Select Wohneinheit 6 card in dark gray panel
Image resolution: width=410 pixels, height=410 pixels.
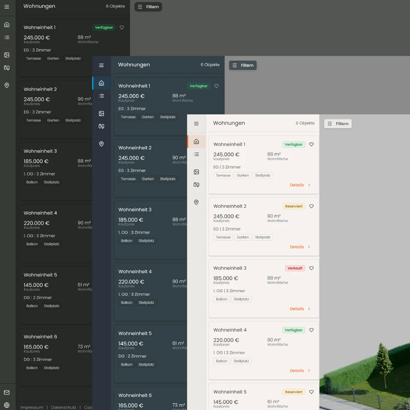coord(56,357)
